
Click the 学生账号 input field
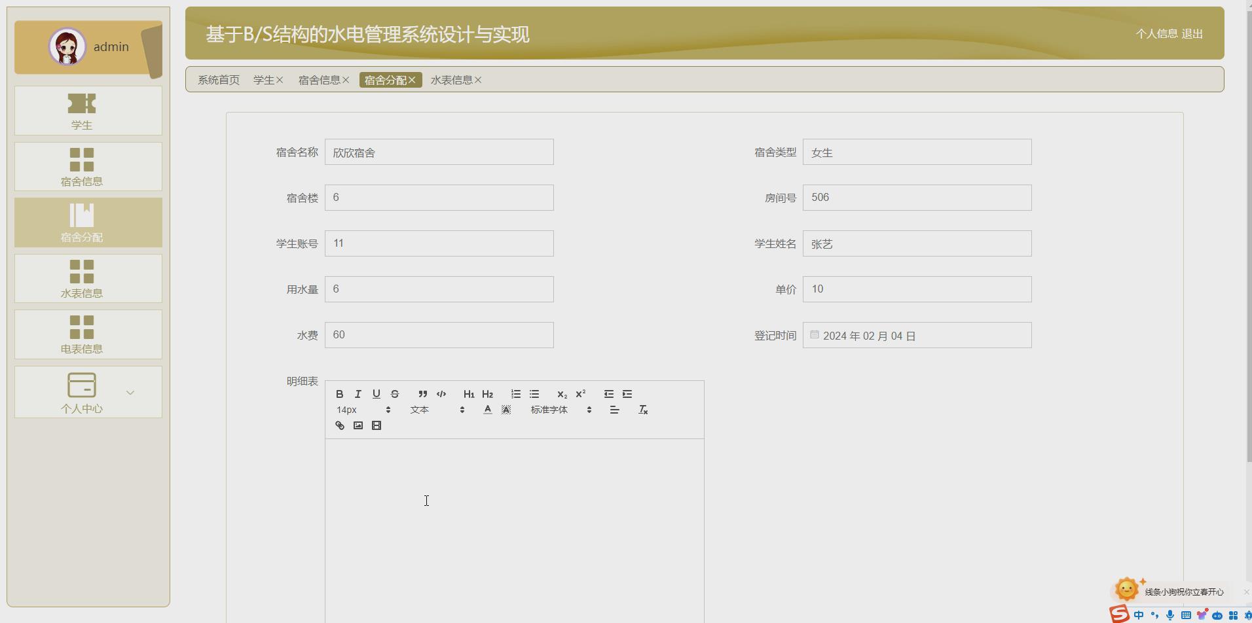coord(439,243)
